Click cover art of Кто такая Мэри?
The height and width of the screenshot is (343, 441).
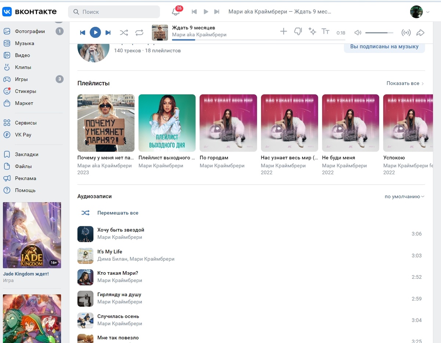(85, 277)
